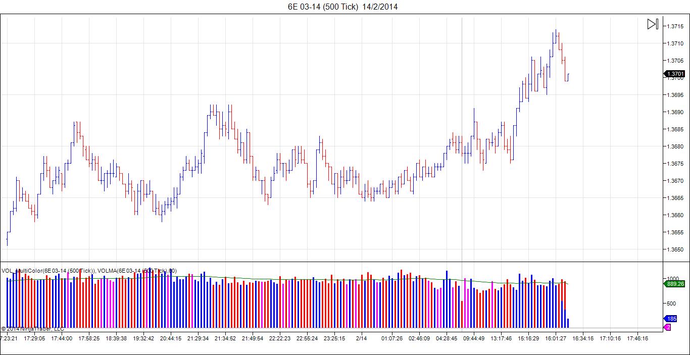
Task: Click the 1.3670 price axis label
Action: (x=676, y=181)
